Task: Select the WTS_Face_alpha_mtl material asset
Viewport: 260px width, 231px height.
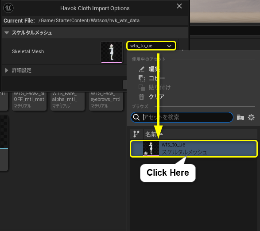Action: [x=67, y=101]
